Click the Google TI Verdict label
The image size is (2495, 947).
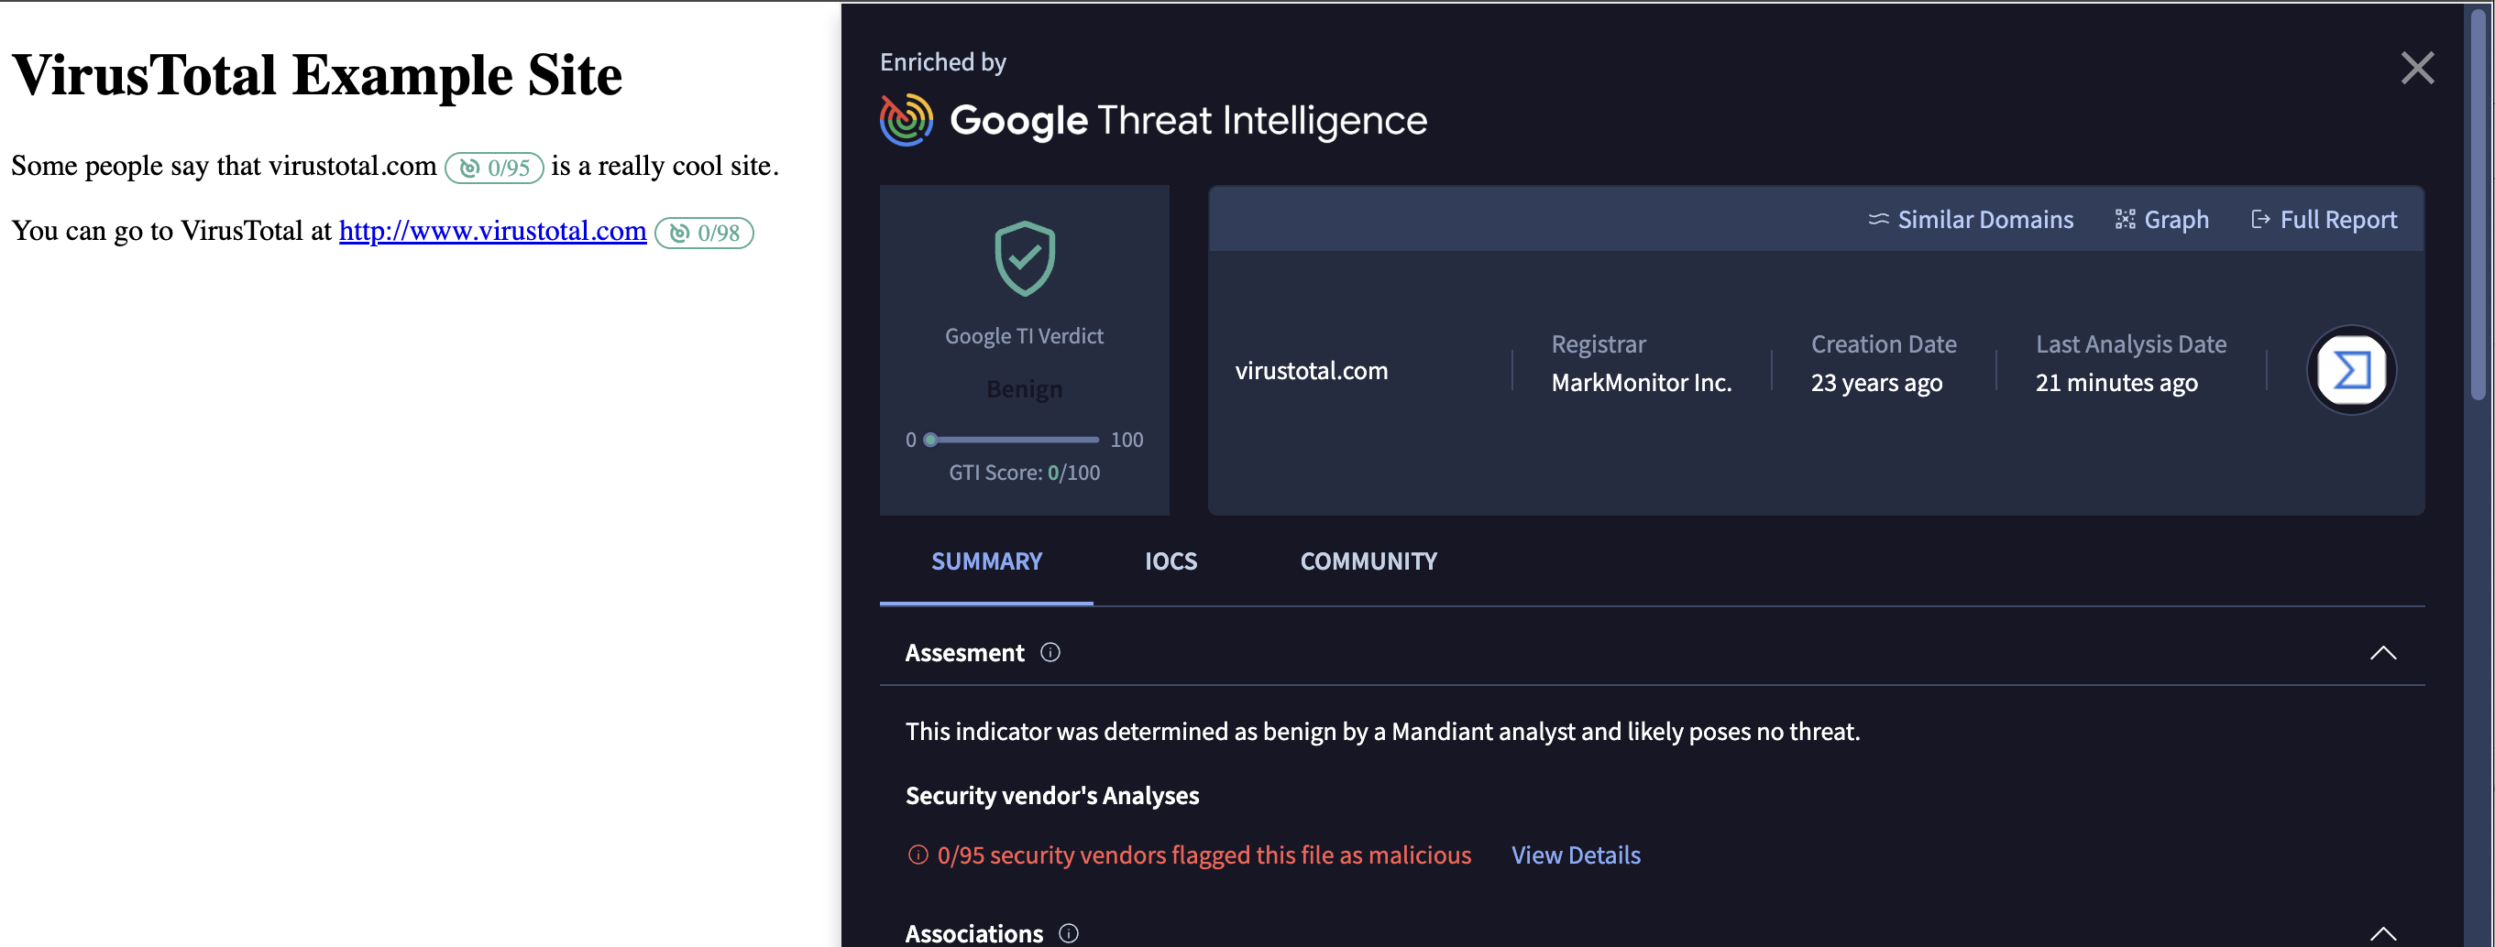coord(1024,335)
